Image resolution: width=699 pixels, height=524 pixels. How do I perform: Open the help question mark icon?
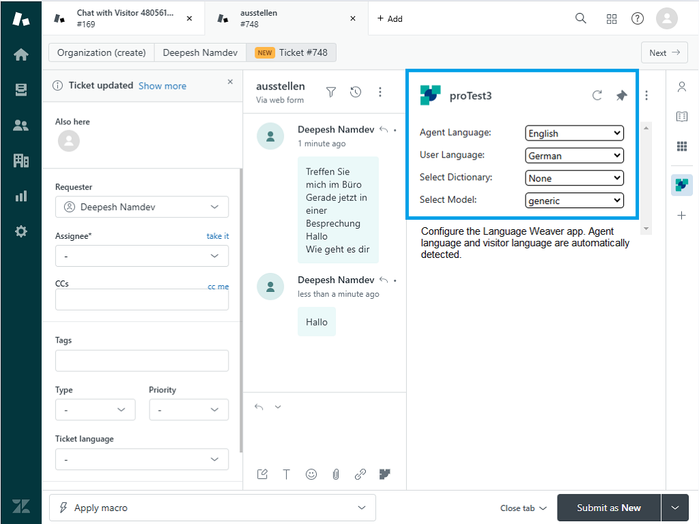point(638,18)
